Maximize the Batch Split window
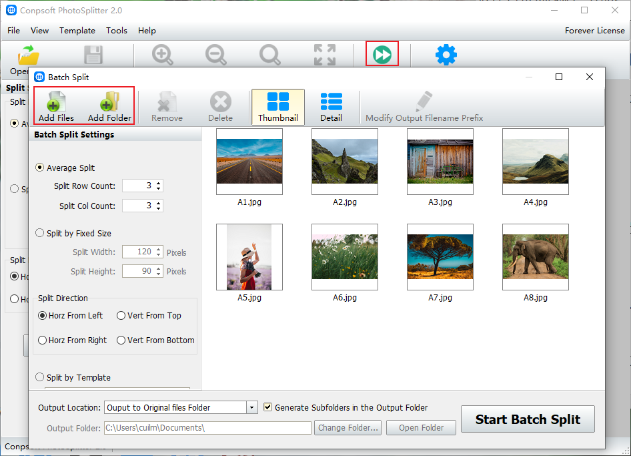 coord(558,77)
